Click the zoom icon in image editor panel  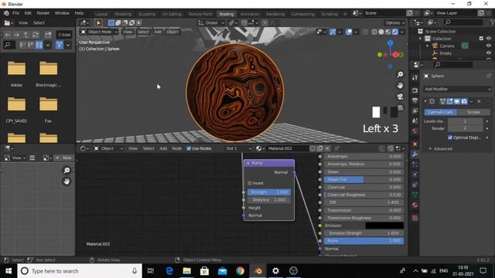tap(67, 171)
